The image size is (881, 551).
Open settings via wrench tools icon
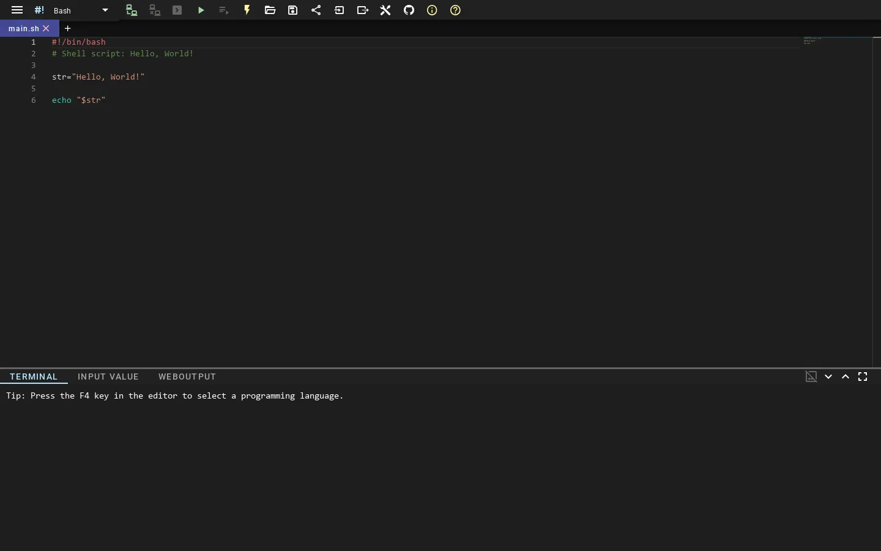coord(386,10)
